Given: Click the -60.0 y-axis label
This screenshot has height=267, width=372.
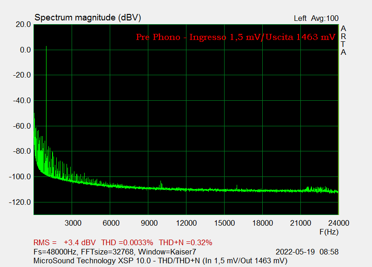Looking at the screenshot, I should coord(21,126).
